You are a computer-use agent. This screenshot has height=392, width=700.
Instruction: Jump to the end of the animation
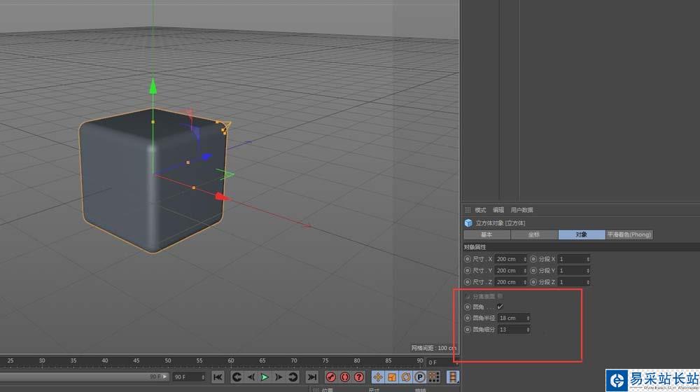[312, 377]
